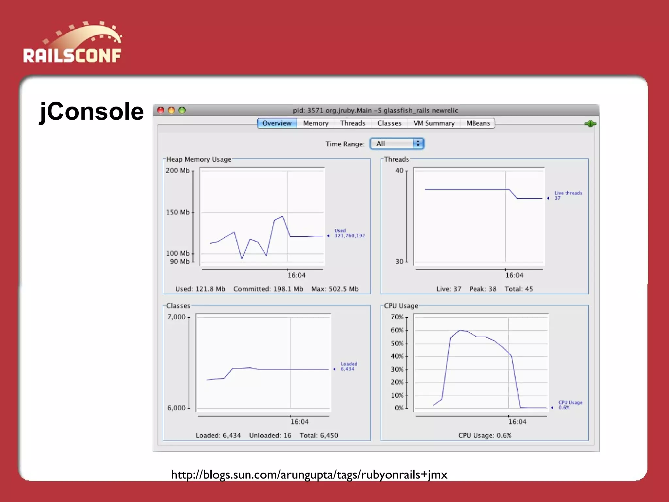The width and height of the screenshot is (669, 502).
Task: Click 'Loaded: 6,434' summary under Classes chart
Action: [218, 435]
